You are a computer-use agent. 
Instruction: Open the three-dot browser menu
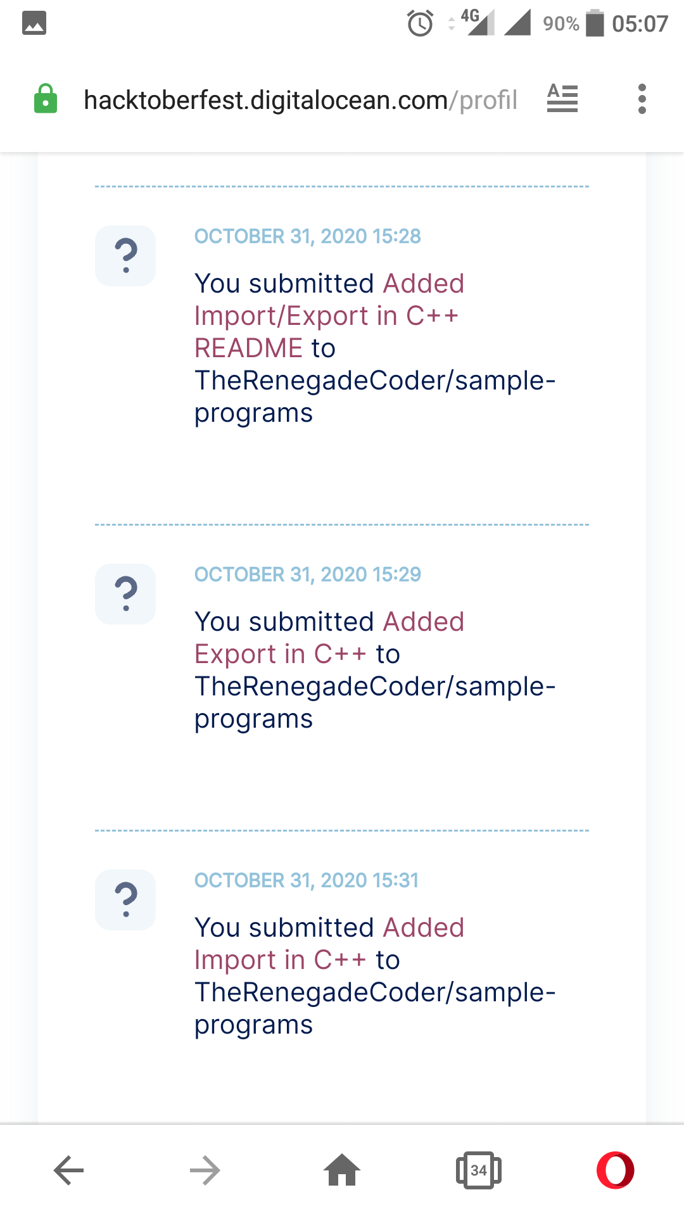coord(642,99)
